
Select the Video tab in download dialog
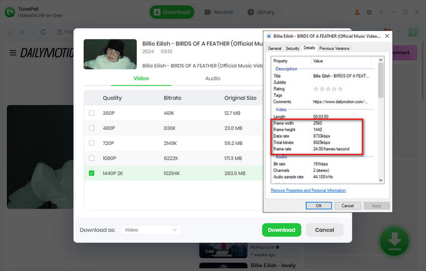click(x=141, y=78)
